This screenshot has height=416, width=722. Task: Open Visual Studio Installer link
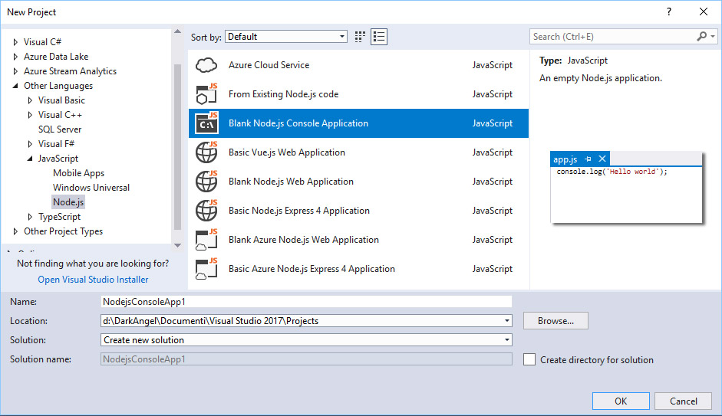pos(93,280)
